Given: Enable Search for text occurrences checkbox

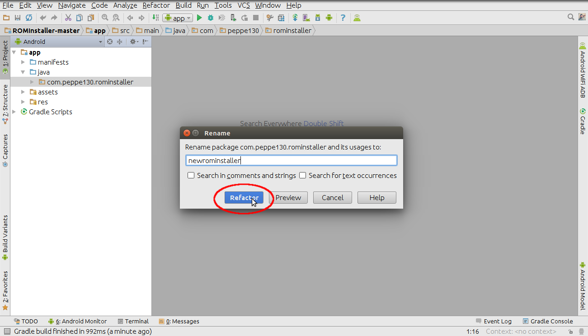Looking at the screenshot, I should (x=303, y=175).
